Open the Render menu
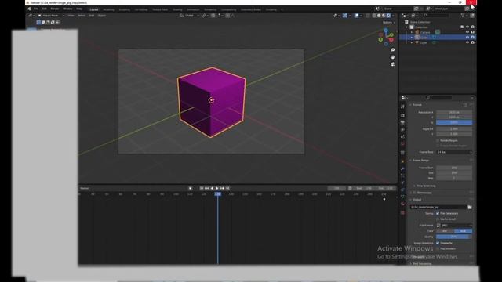Screen dimensions: 502x282 [x=55, y=9]
